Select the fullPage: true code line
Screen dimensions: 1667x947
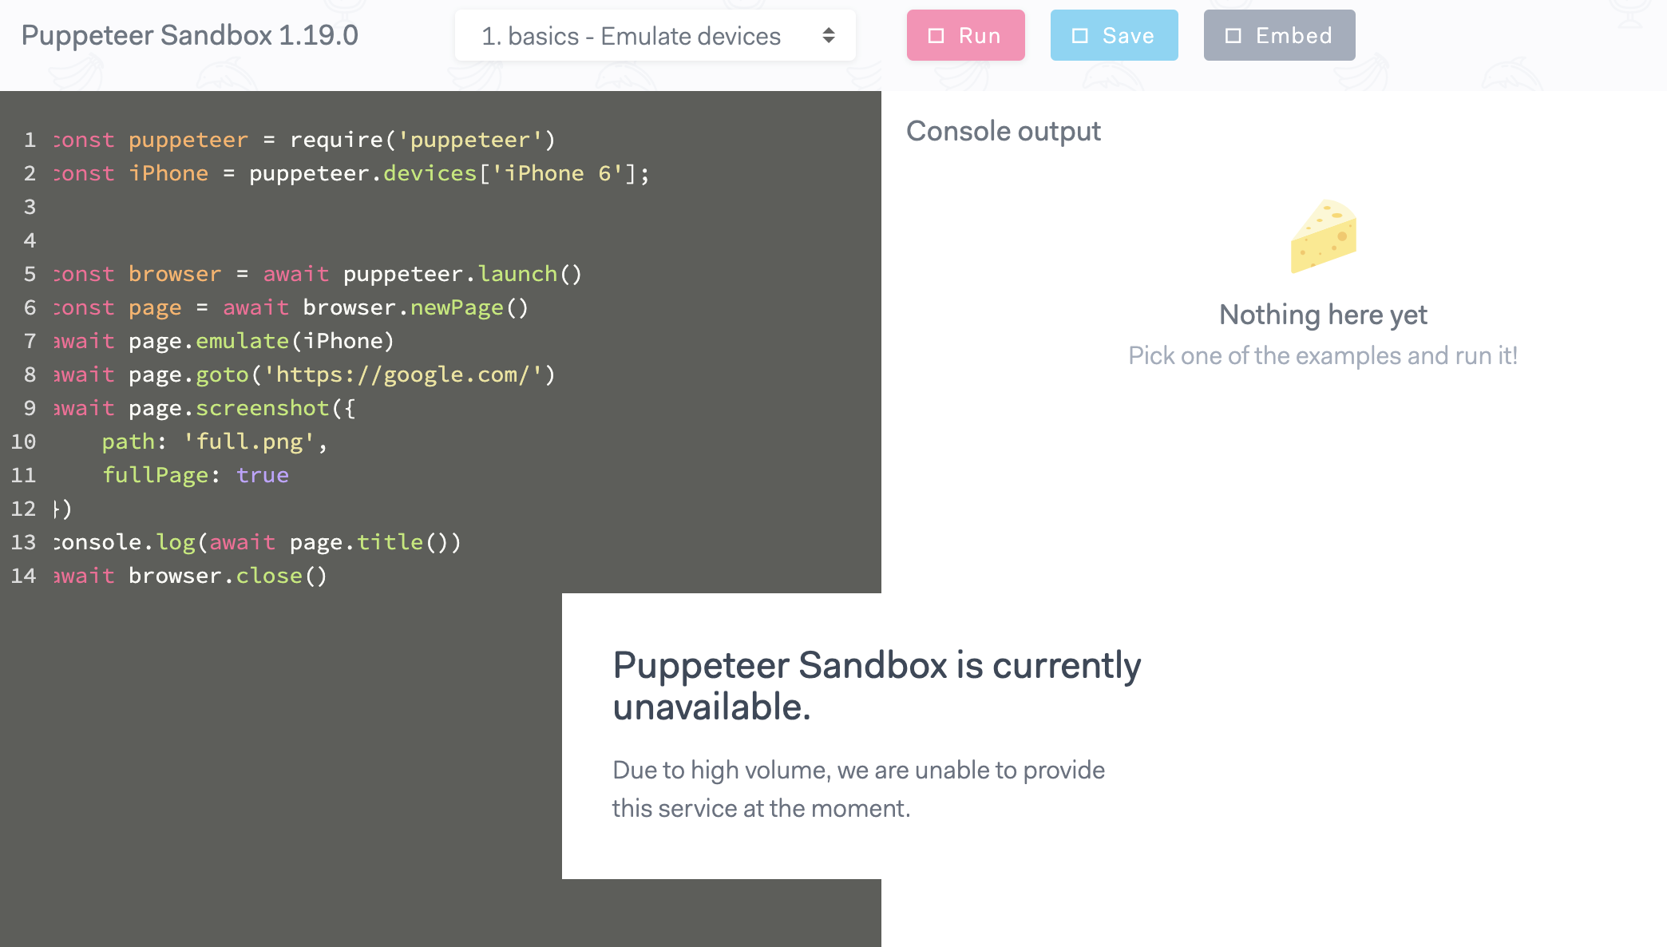(x=196, y=475)
